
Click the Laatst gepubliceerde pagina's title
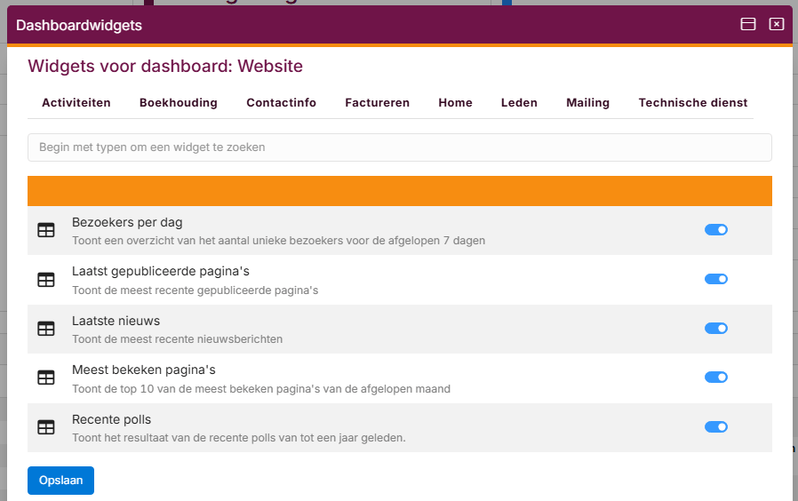(x=161, y=272)
